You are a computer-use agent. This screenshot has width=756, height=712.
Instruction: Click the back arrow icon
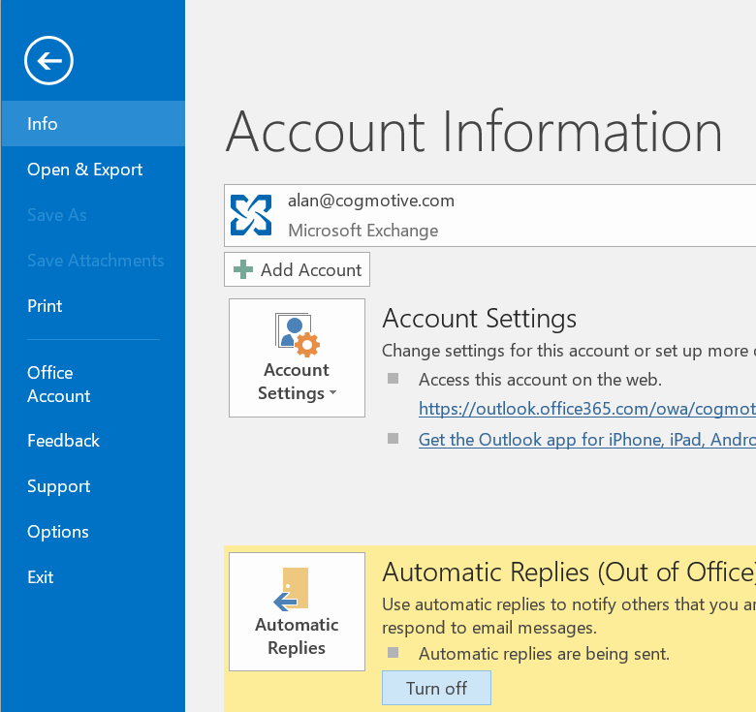point(48,62)
